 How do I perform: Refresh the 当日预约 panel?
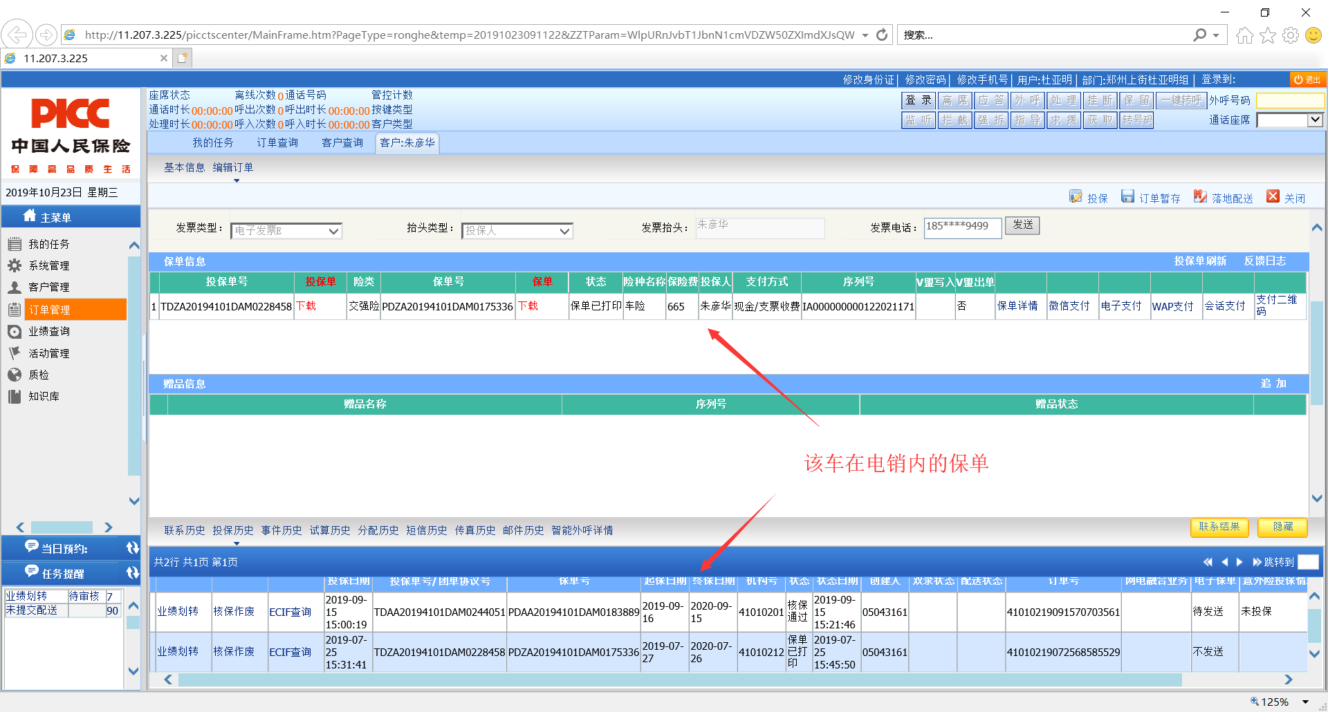[132, 548]
